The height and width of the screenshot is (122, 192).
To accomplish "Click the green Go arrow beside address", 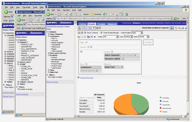I will [175, 19].
